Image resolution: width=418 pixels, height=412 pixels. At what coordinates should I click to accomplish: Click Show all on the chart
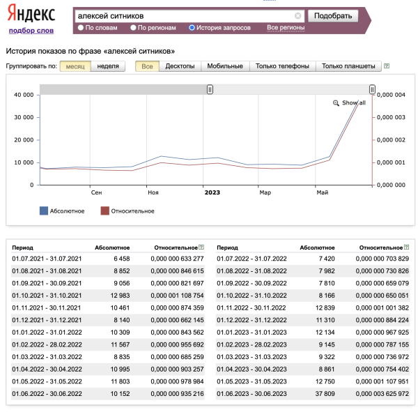pyautogui.click(x=354, y=102)
